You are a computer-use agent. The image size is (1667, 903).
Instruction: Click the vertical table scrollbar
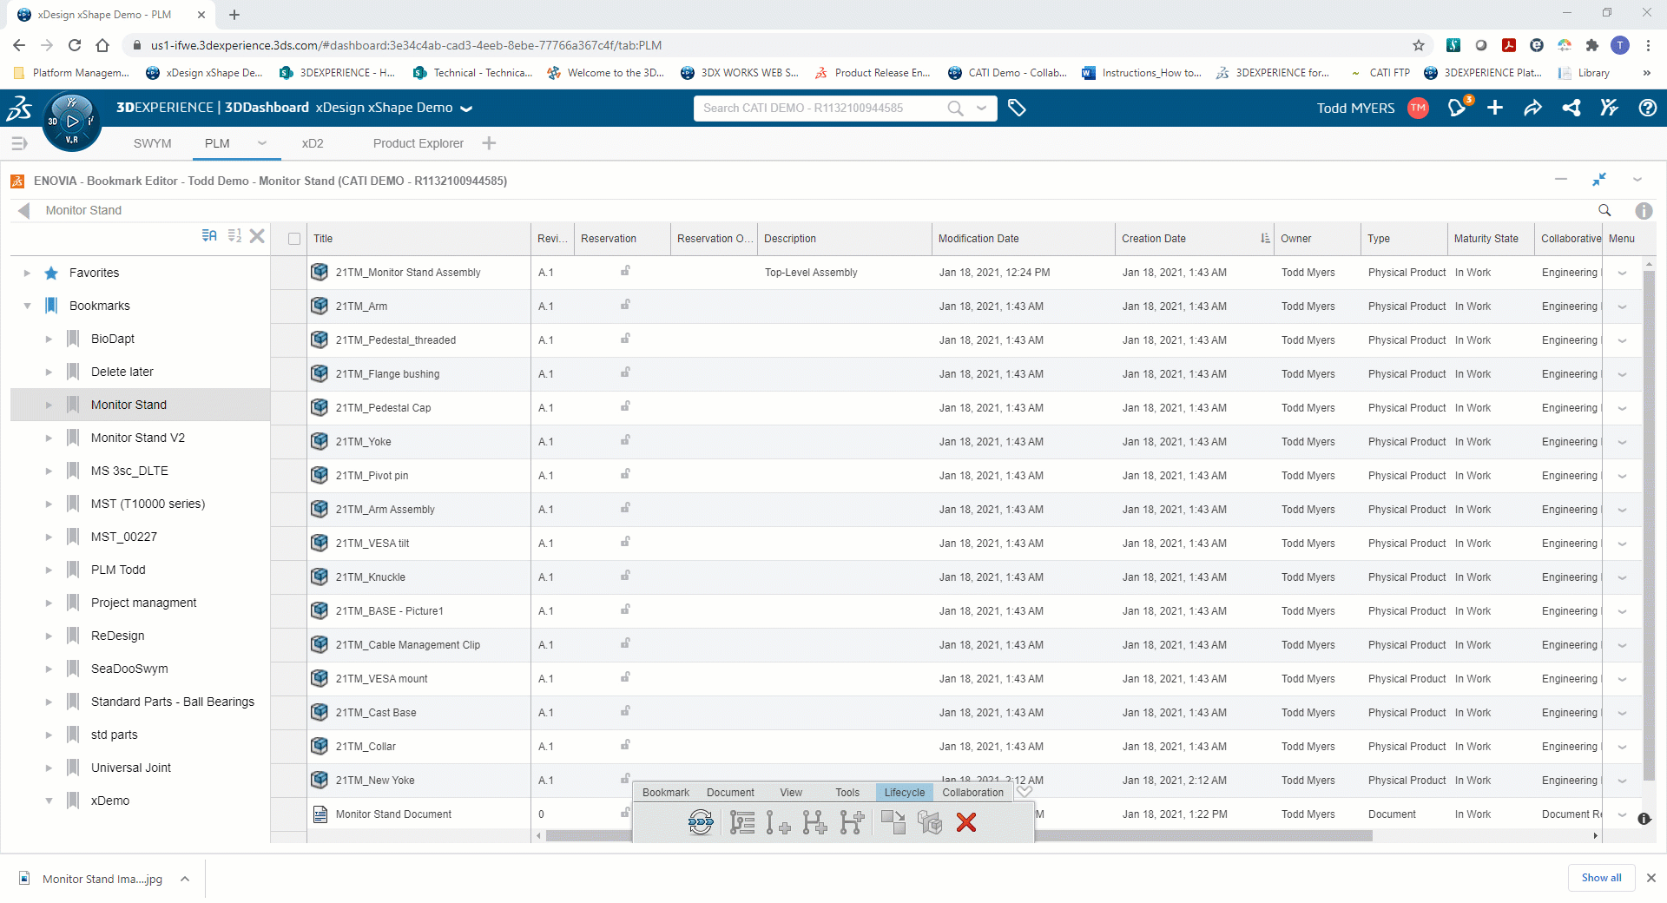[x=1649, y=526]
